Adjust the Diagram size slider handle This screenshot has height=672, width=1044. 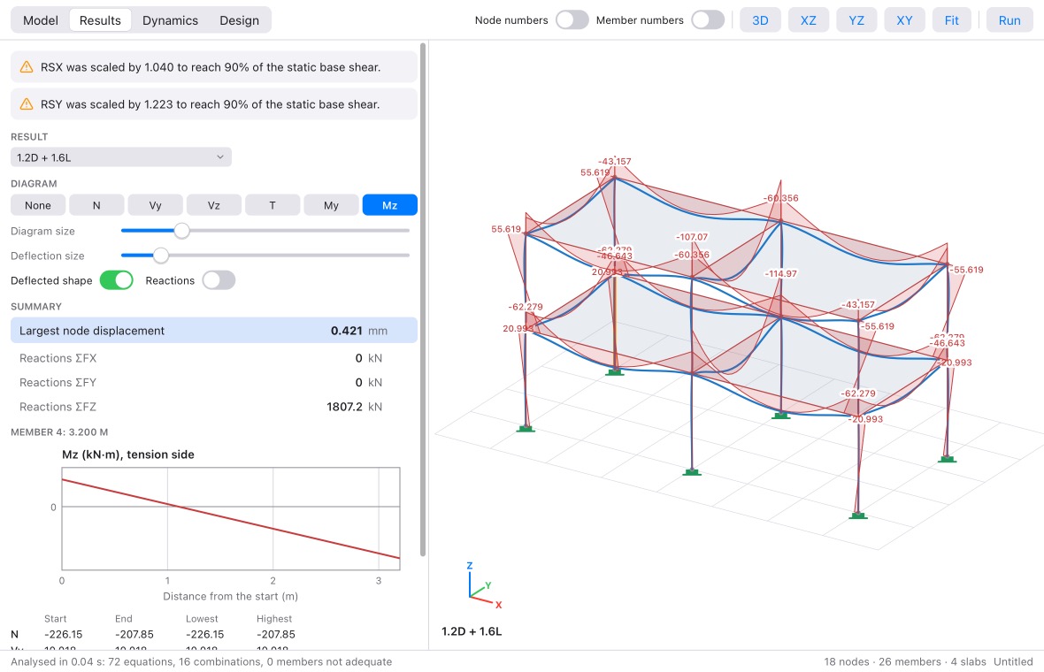point(181,231)
